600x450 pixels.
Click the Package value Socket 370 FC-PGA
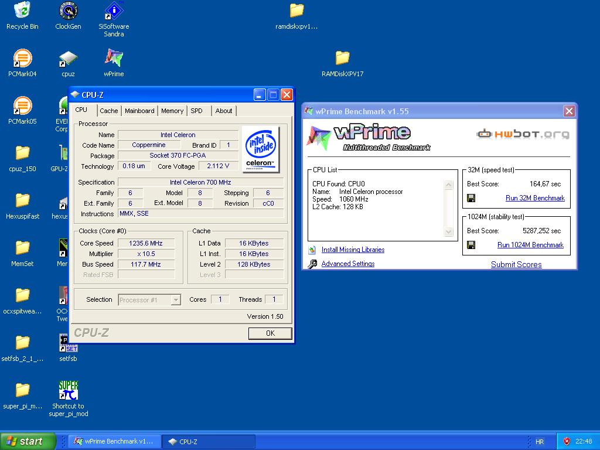point(178,155)
